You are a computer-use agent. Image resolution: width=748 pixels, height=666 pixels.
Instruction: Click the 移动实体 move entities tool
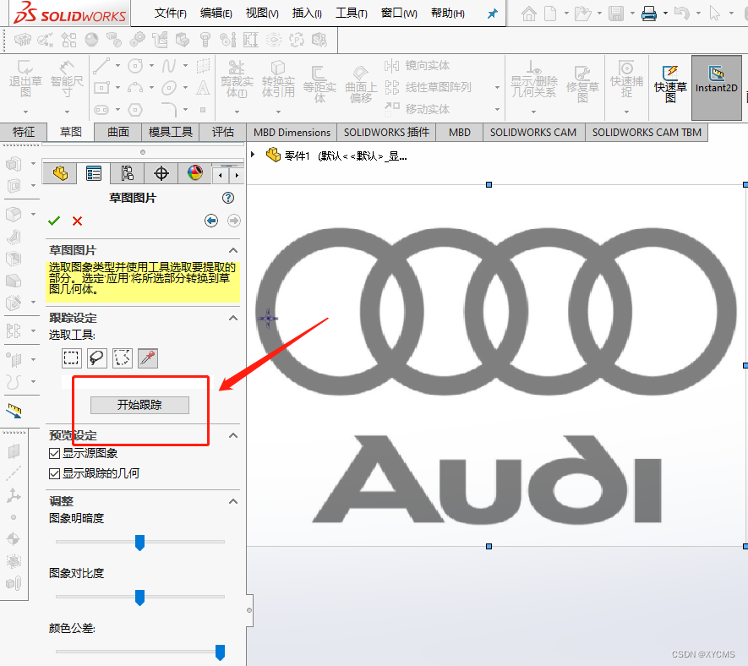pyautogui.click(x=418, y=109)
